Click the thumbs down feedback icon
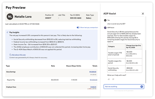This screenshot has width=155, height=99. coord(113,79)
